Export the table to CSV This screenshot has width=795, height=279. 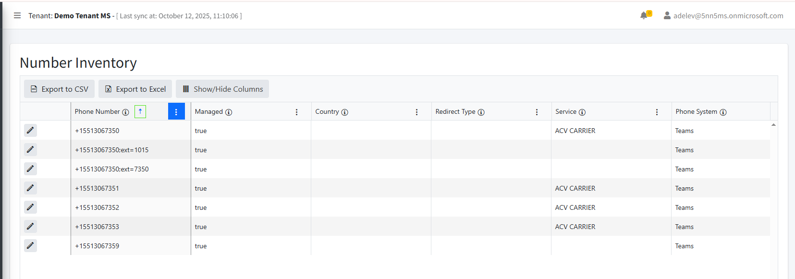60,89
